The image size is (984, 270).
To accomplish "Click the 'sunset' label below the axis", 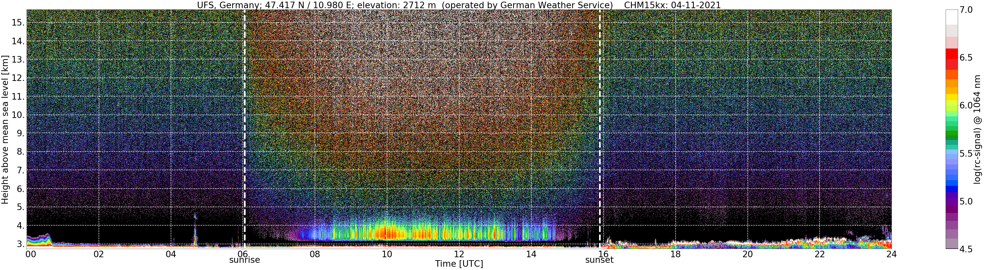I will [599, 260].
